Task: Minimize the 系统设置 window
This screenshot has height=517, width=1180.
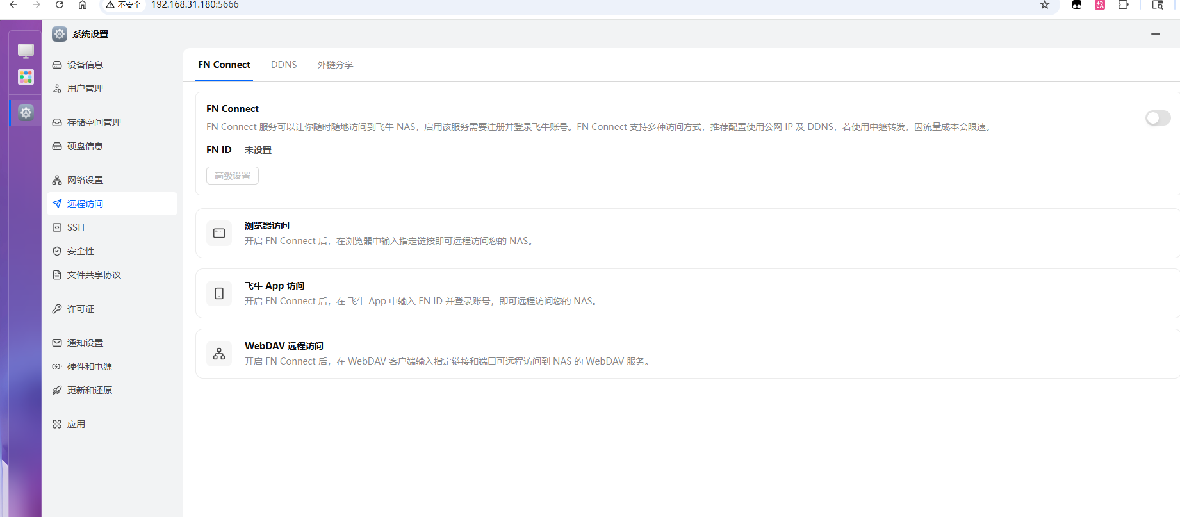Action: coord(1156,34)
